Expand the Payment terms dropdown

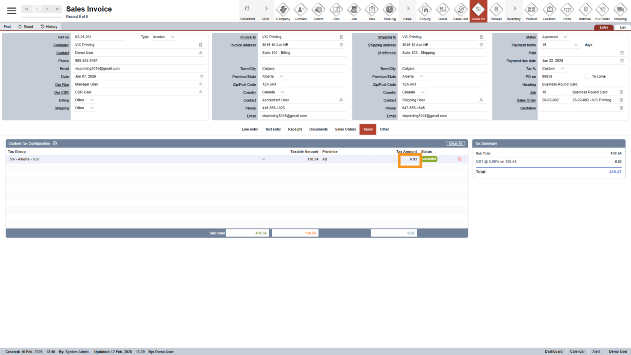(575, 45)
